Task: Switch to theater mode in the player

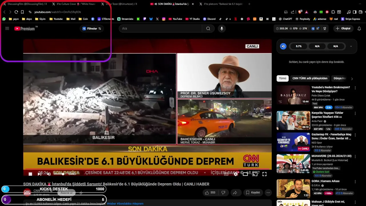Action: (x=245, y=174)
